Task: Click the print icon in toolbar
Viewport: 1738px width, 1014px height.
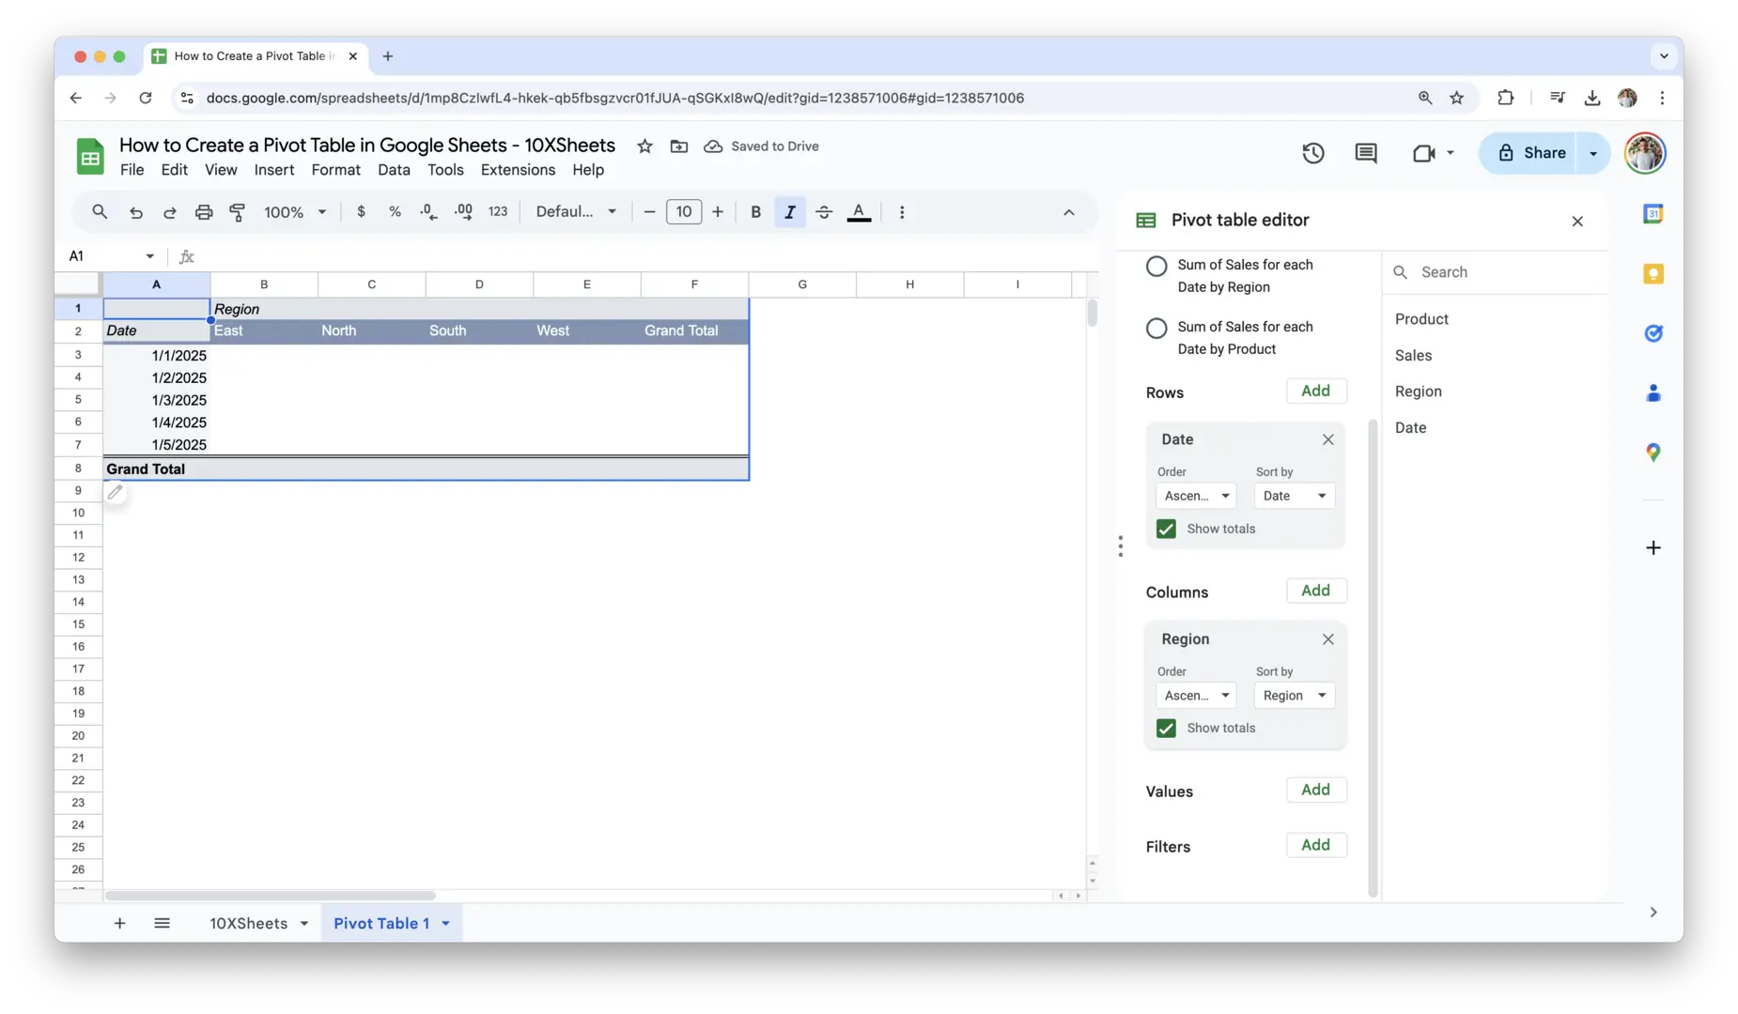Action: [204, 212]
